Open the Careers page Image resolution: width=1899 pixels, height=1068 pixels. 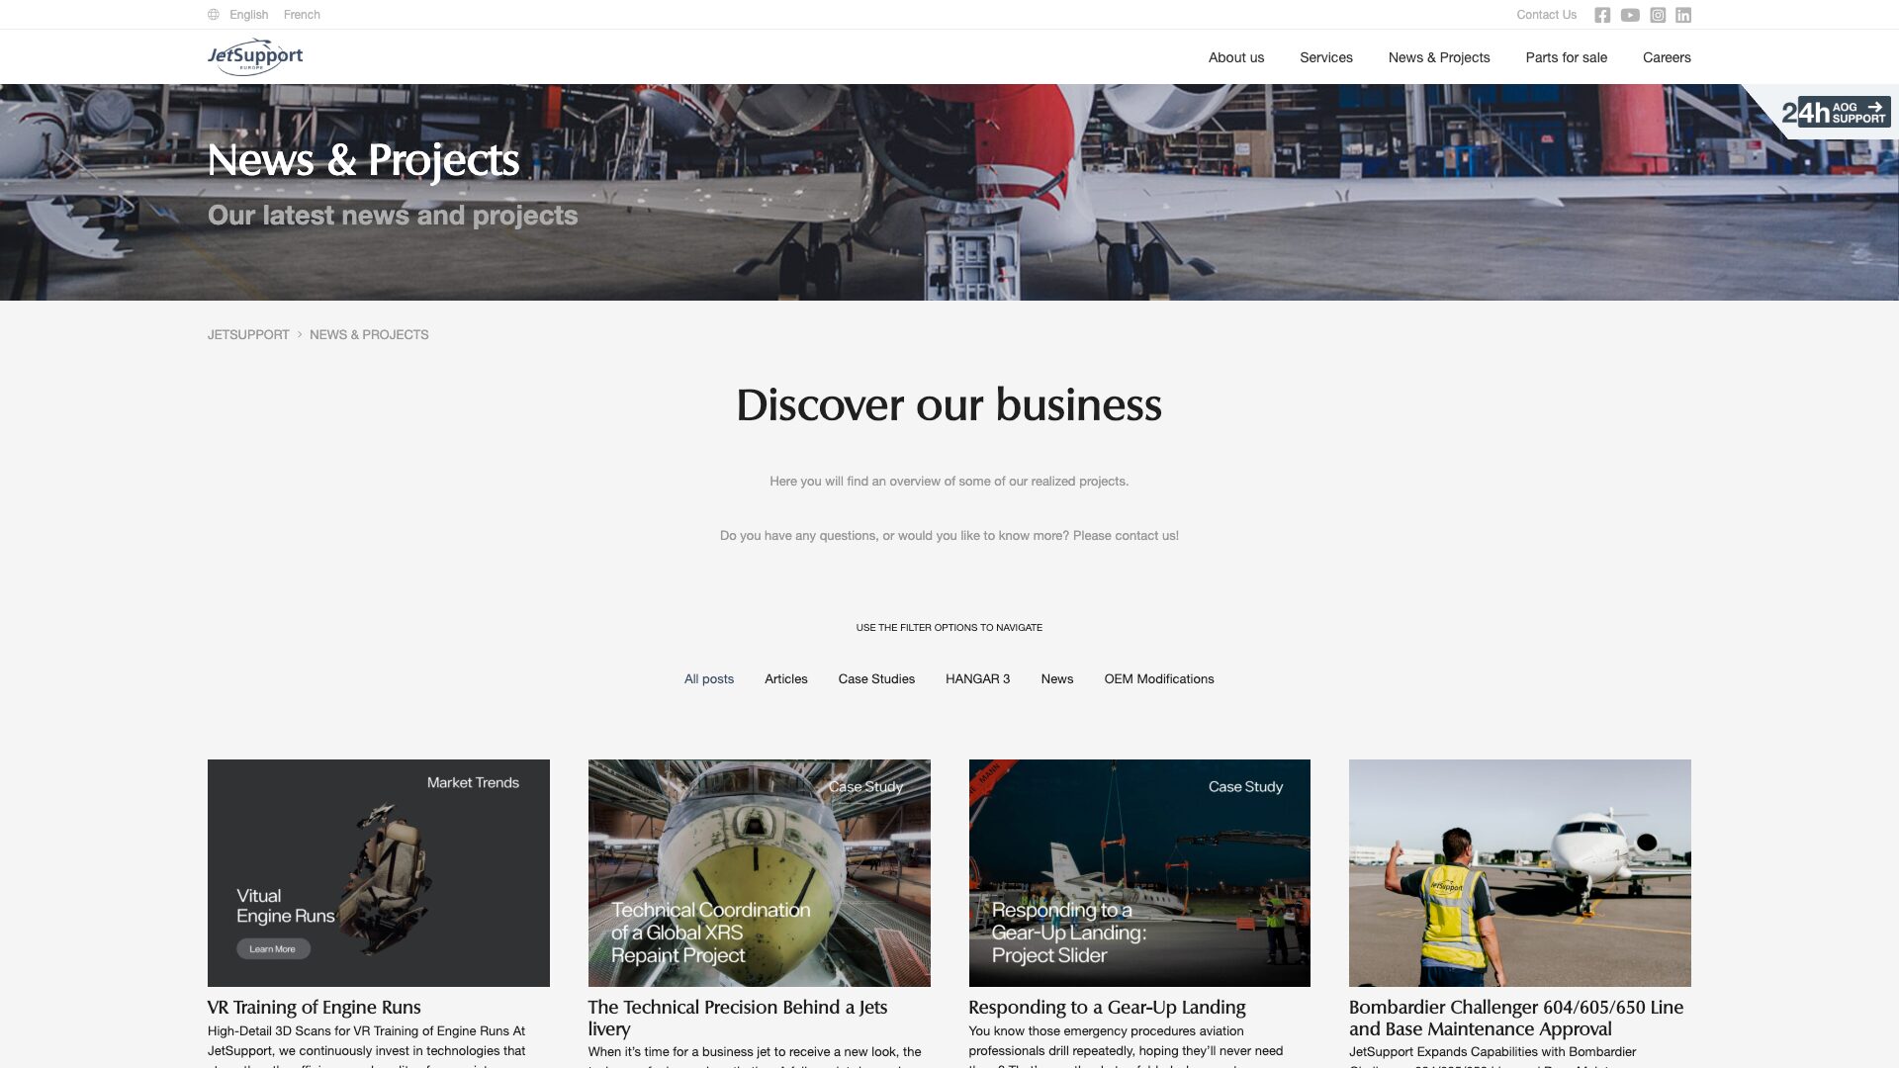(1667, 57)
